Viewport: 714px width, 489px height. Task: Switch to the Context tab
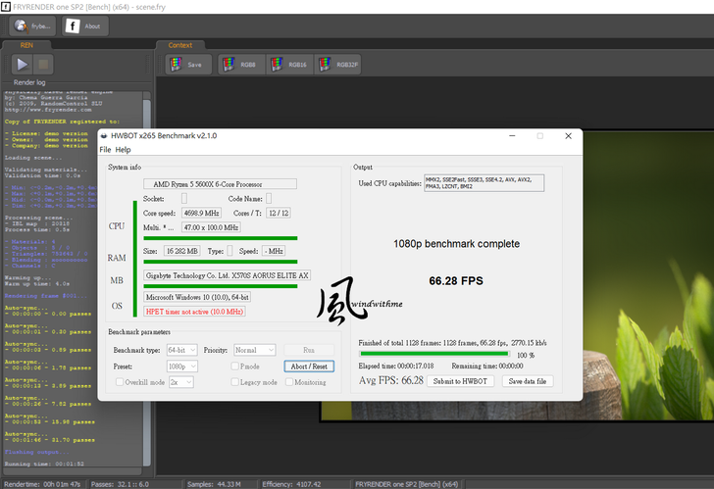point(180,45)
